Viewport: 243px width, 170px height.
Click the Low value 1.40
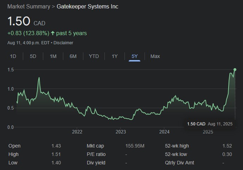(x=56, y=163)
